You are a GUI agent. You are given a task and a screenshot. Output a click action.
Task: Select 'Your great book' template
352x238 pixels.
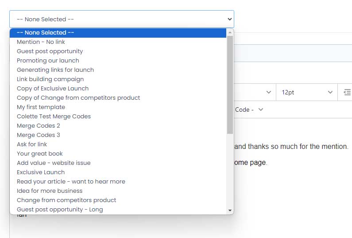(118, 153)
